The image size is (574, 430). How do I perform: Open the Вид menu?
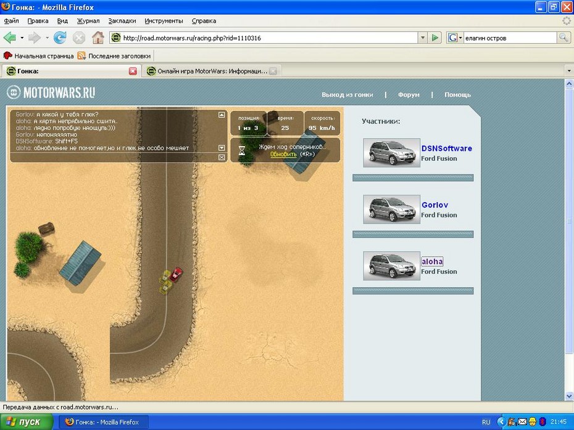62,21
